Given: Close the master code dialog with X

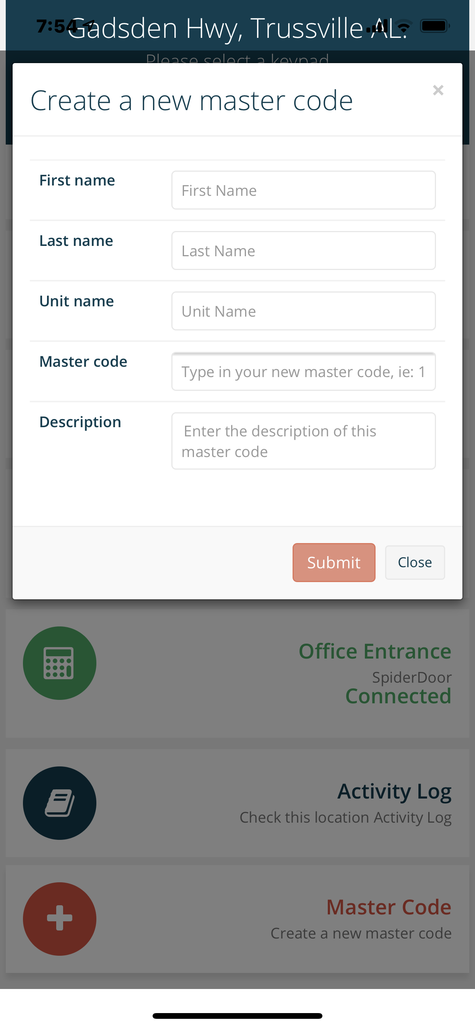Looking at the screenshot, I should coord(438,90).
